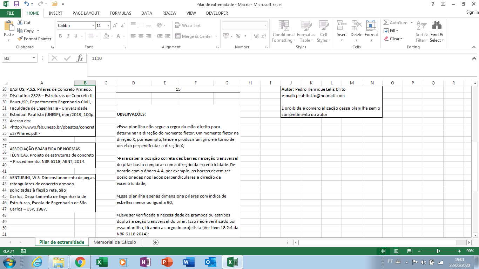479x269 pixels.
Task: Toggle Wrap Text for the cell
Action: (x=188, y=26)
